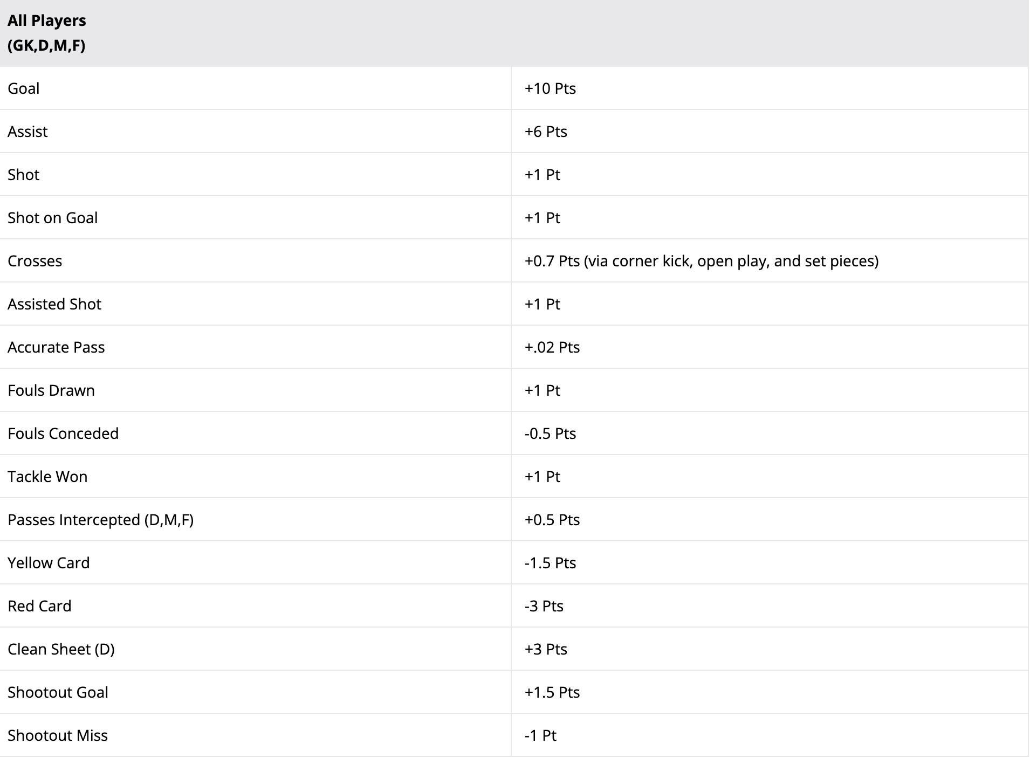Viewport: 1030px width, 757px height.
Task: Click the Crosses row label
Action: point(35,261)
